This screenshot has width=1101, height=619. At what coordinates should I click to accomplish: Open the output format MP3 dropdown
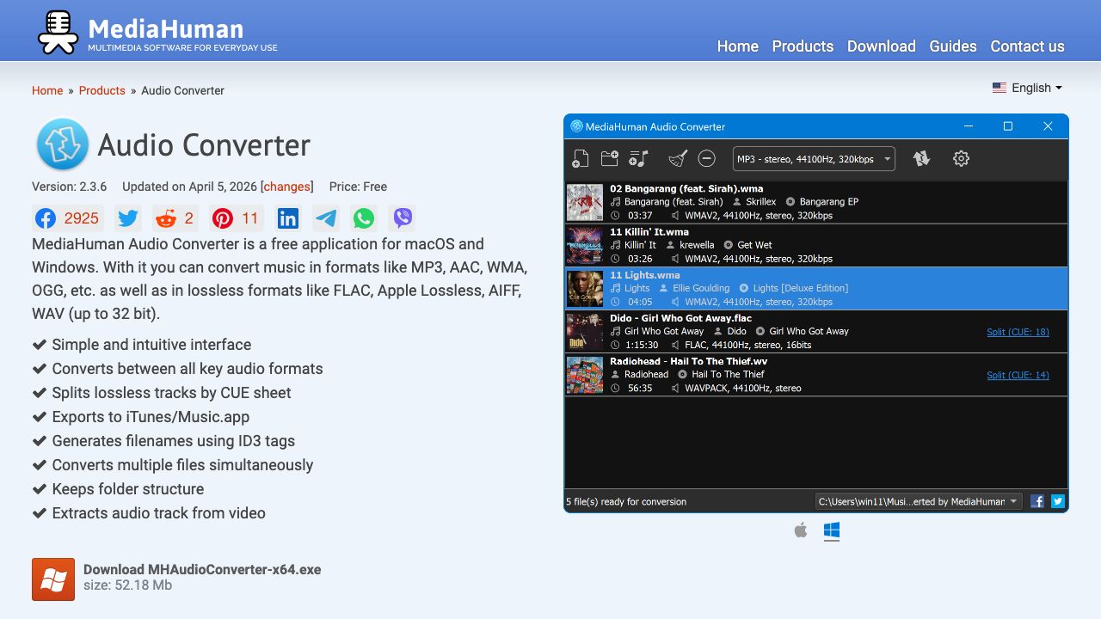point(814,159)
